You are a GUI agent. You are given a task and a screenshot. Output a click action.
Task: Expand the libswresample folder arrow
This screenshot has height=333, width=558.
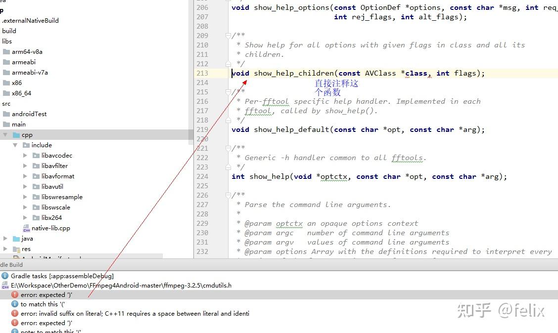coord(25,197)
